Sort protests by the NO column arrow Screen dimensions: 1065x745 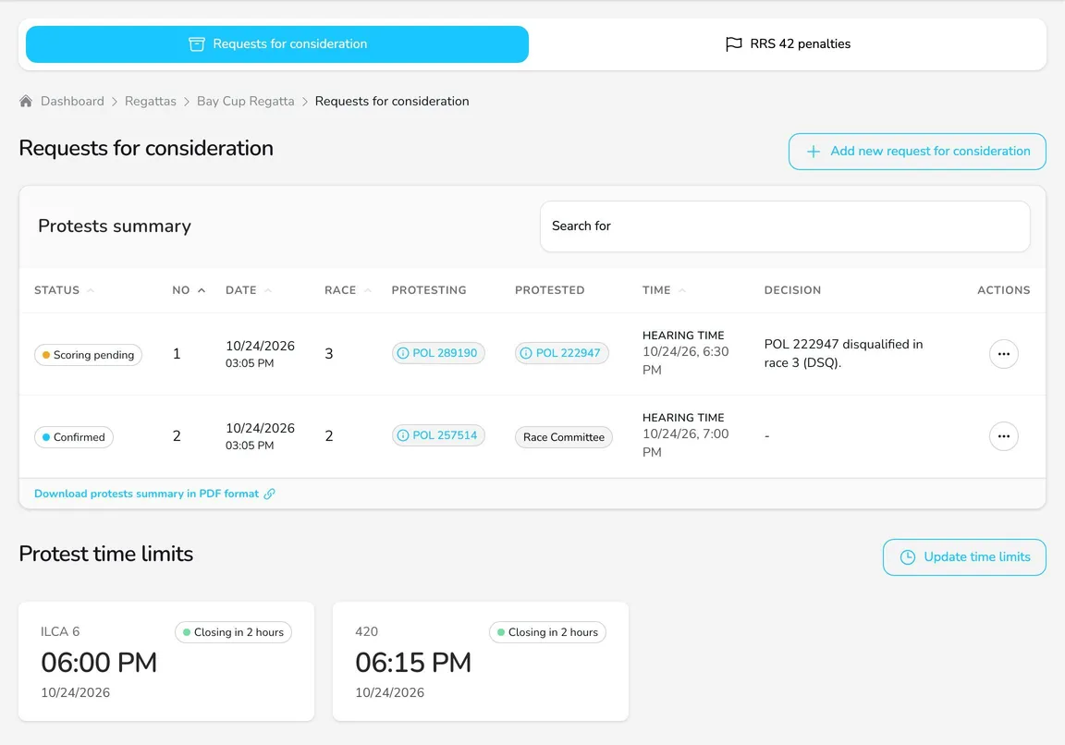click(x=201, y=290)
